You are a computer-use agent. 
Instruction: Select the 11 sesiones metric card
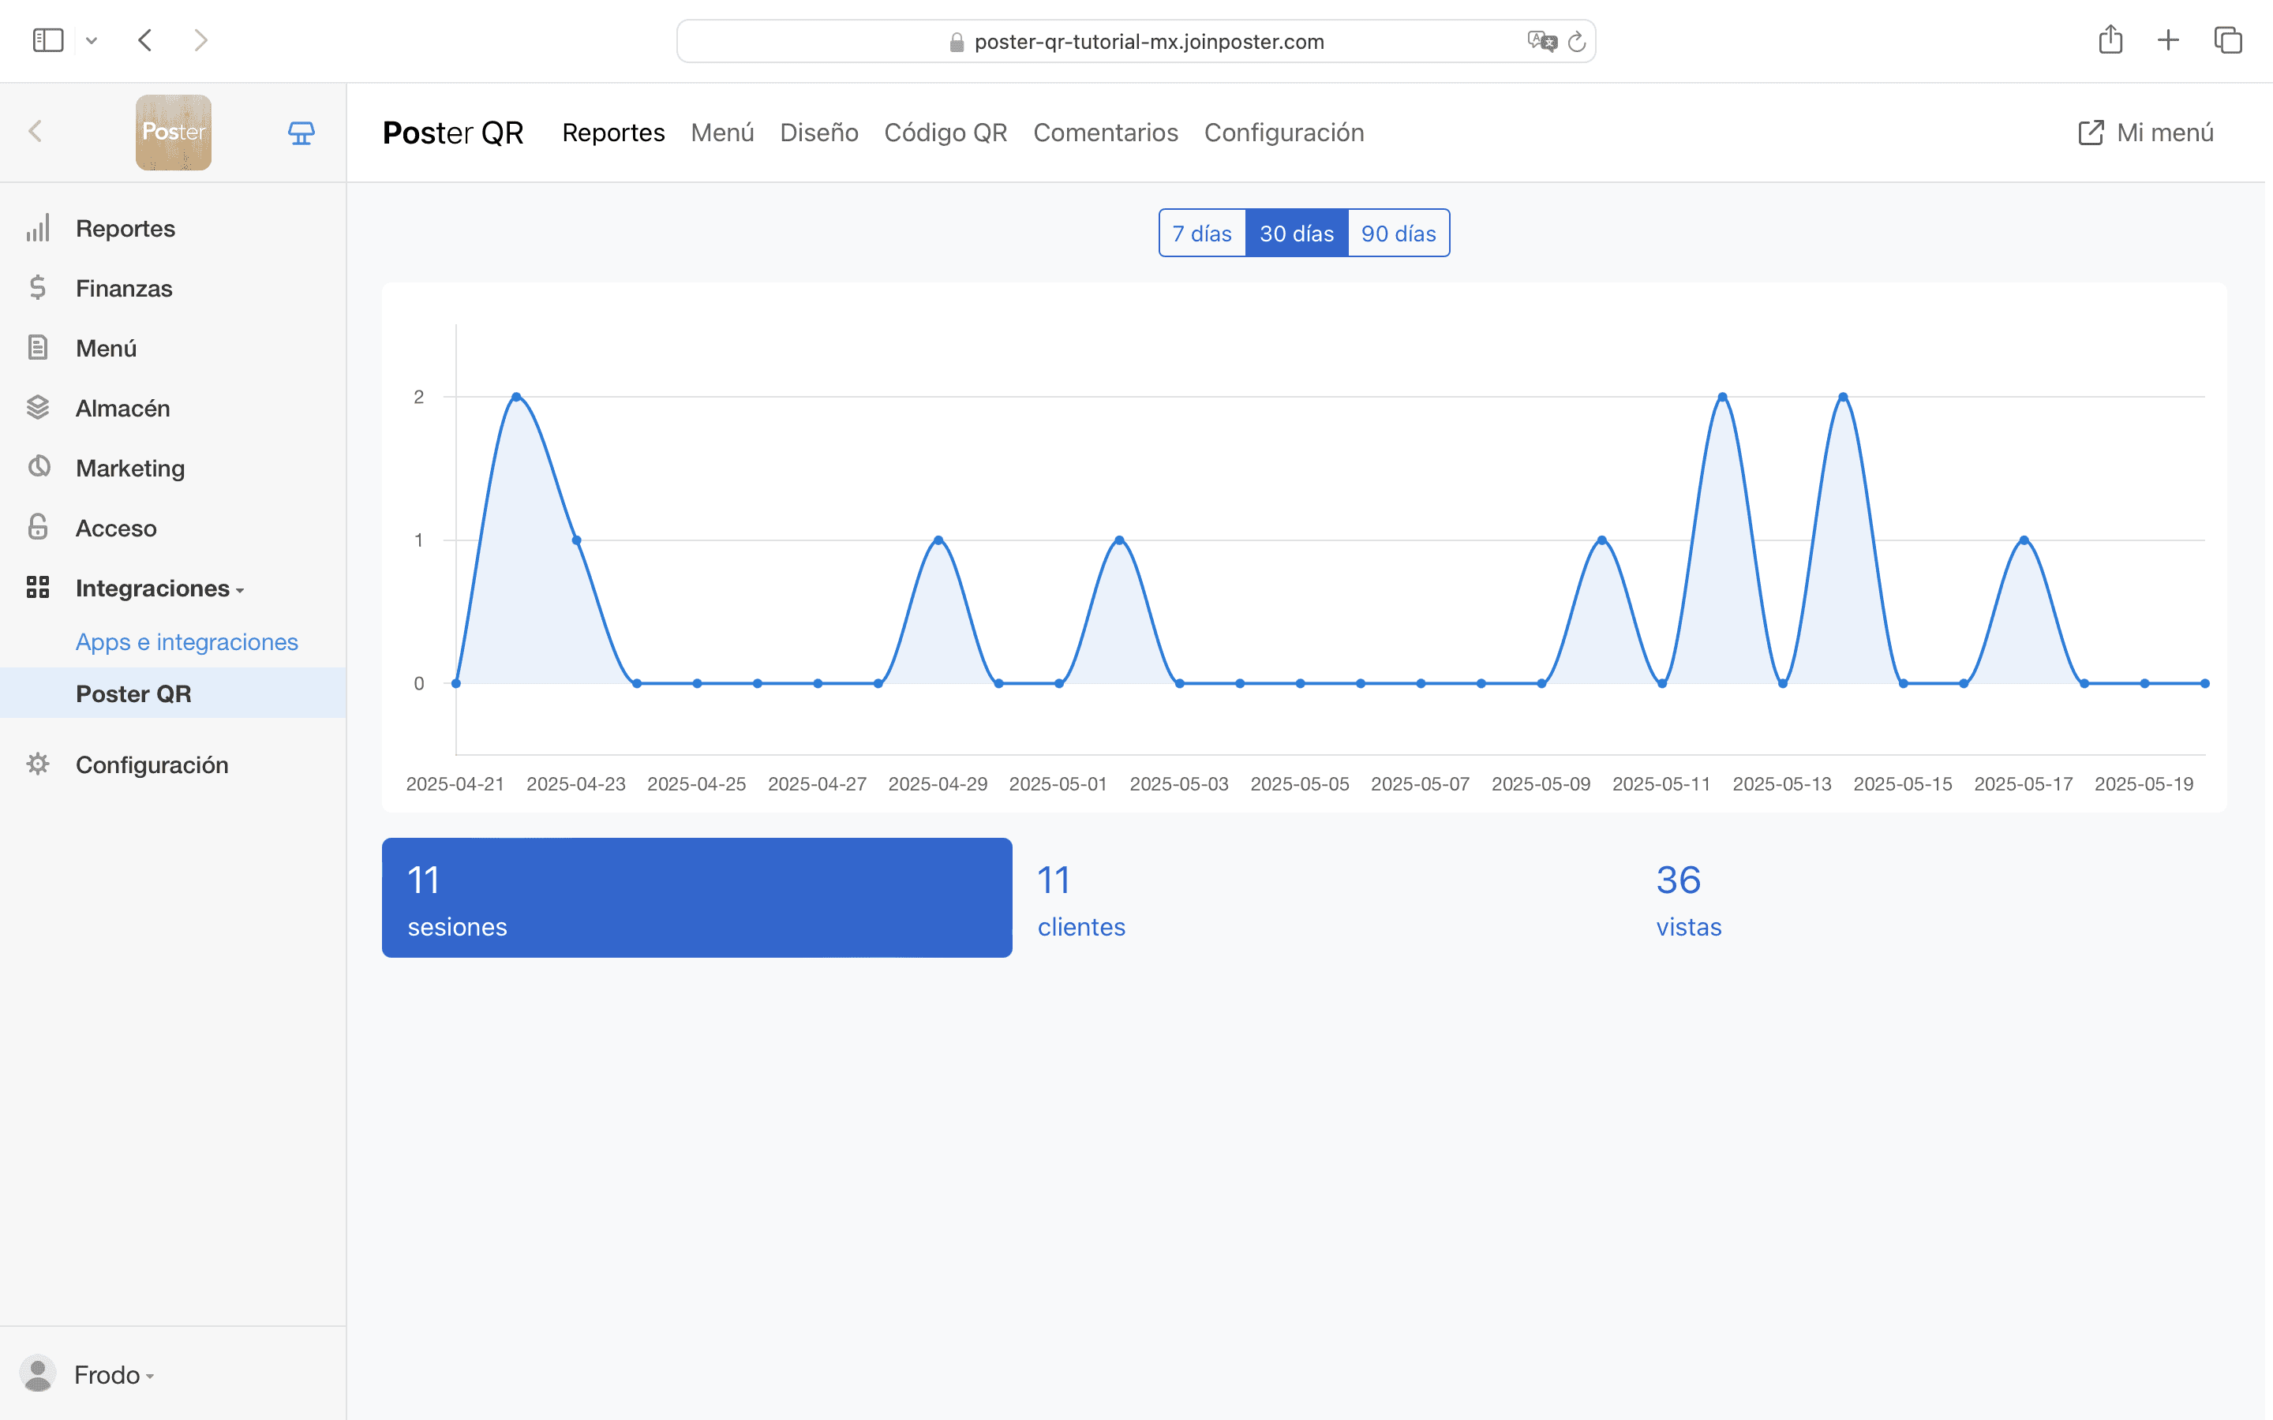(x=697, y=898)
